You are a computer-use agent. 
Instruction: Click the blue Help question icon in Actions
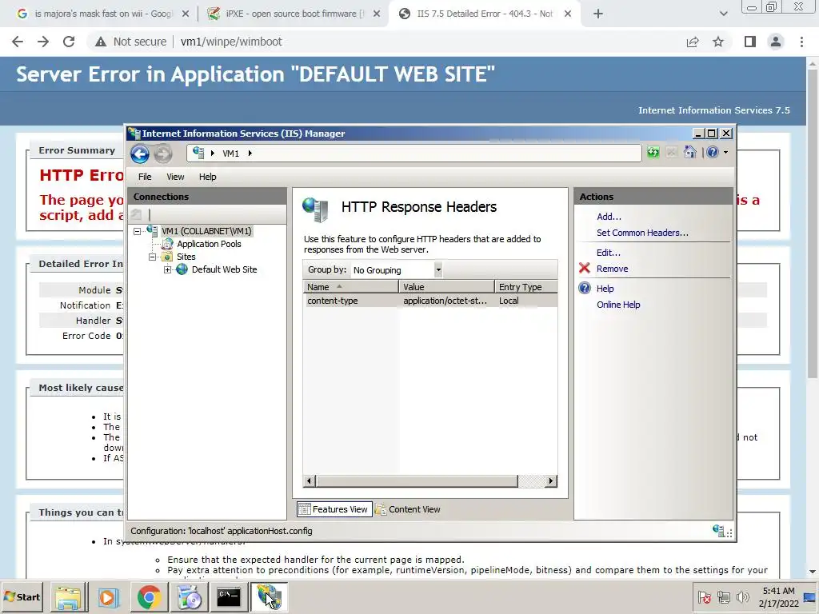[585, 288]
